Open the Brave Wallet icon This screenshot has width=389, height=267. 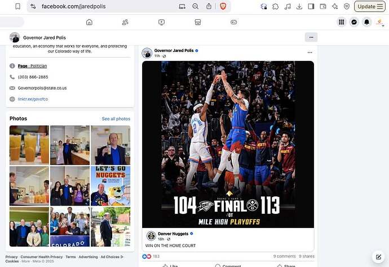tap(323, 6)
